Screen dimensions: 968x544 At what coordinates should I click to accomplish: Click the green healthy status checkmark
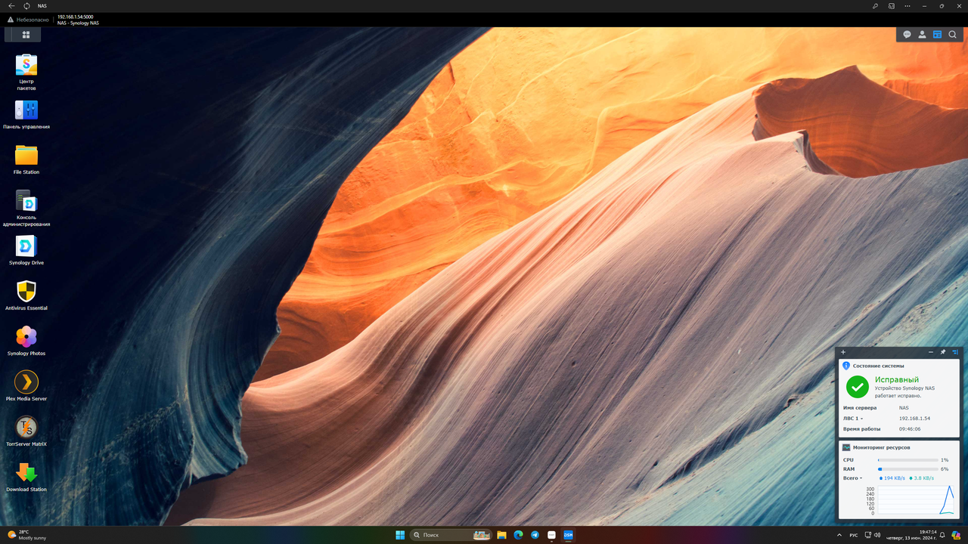pos(857,387)
